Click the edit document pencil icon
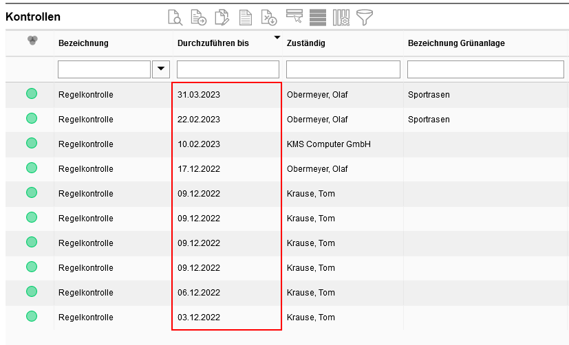Viewport: 569px width, 345px height. tap(222, 17)
